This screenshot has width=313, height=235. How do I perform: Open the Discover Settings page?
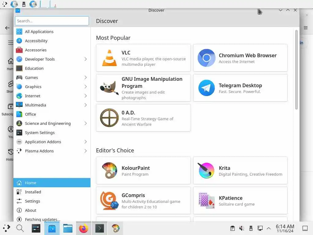[52, 201]
